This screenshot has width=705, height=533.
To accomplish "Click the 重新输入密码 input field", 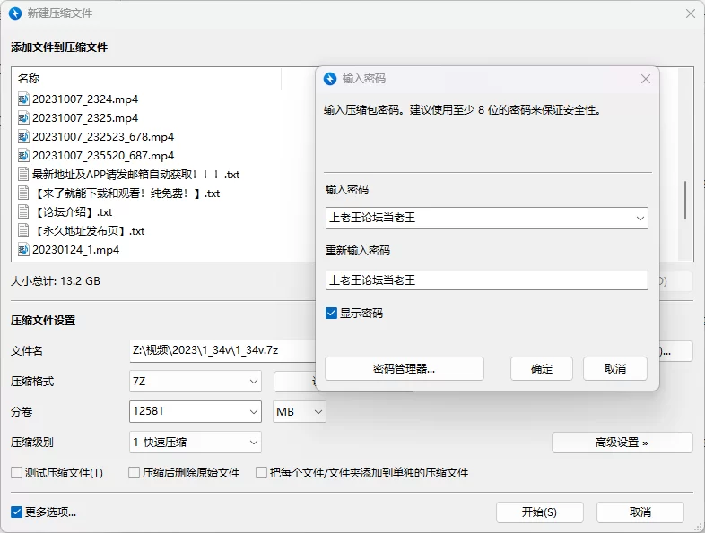I will point(486,280).
